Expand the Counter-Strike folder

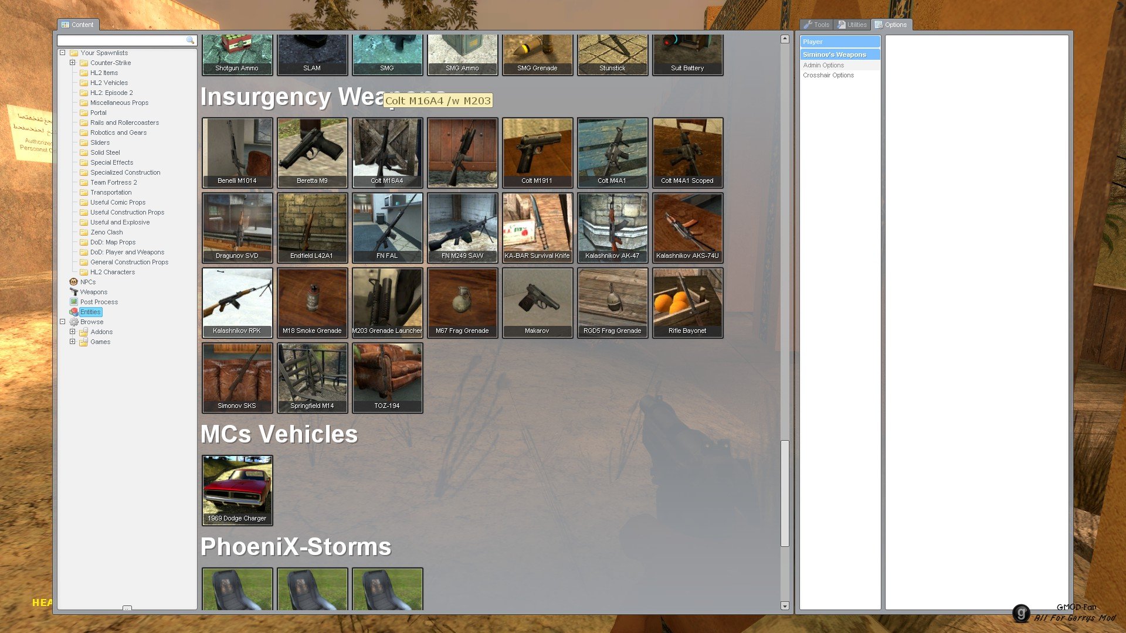click(x=72, y=63)
